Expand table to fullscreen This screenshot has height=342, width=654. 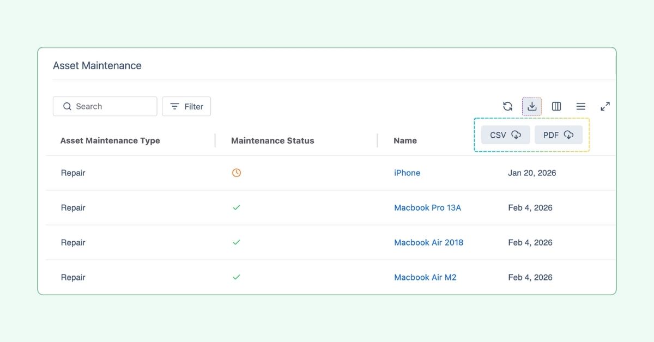click(605, 107)
